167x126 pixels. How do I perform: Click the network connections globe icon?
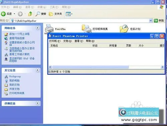pyautogui.click(x=6, y=38)
